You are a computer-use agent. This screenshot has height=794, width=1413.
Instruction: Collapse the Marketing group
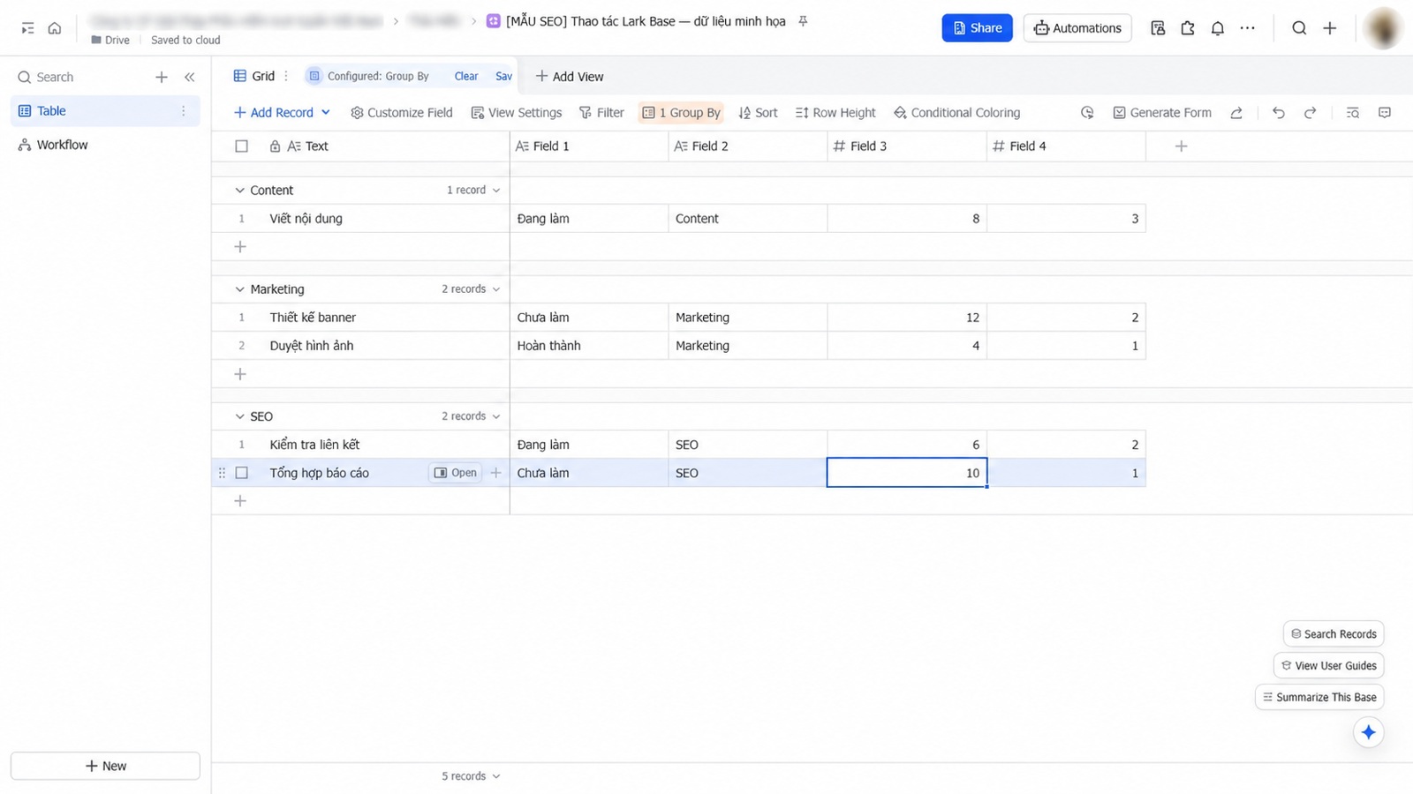(239, 289)
